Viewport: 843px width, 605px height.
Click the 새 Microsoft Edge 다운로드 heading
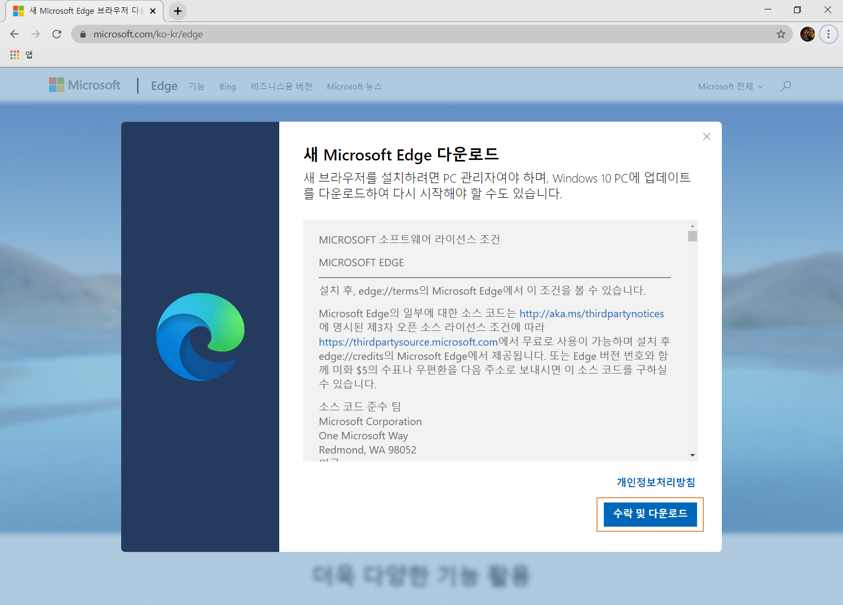[x=401, y=155]
